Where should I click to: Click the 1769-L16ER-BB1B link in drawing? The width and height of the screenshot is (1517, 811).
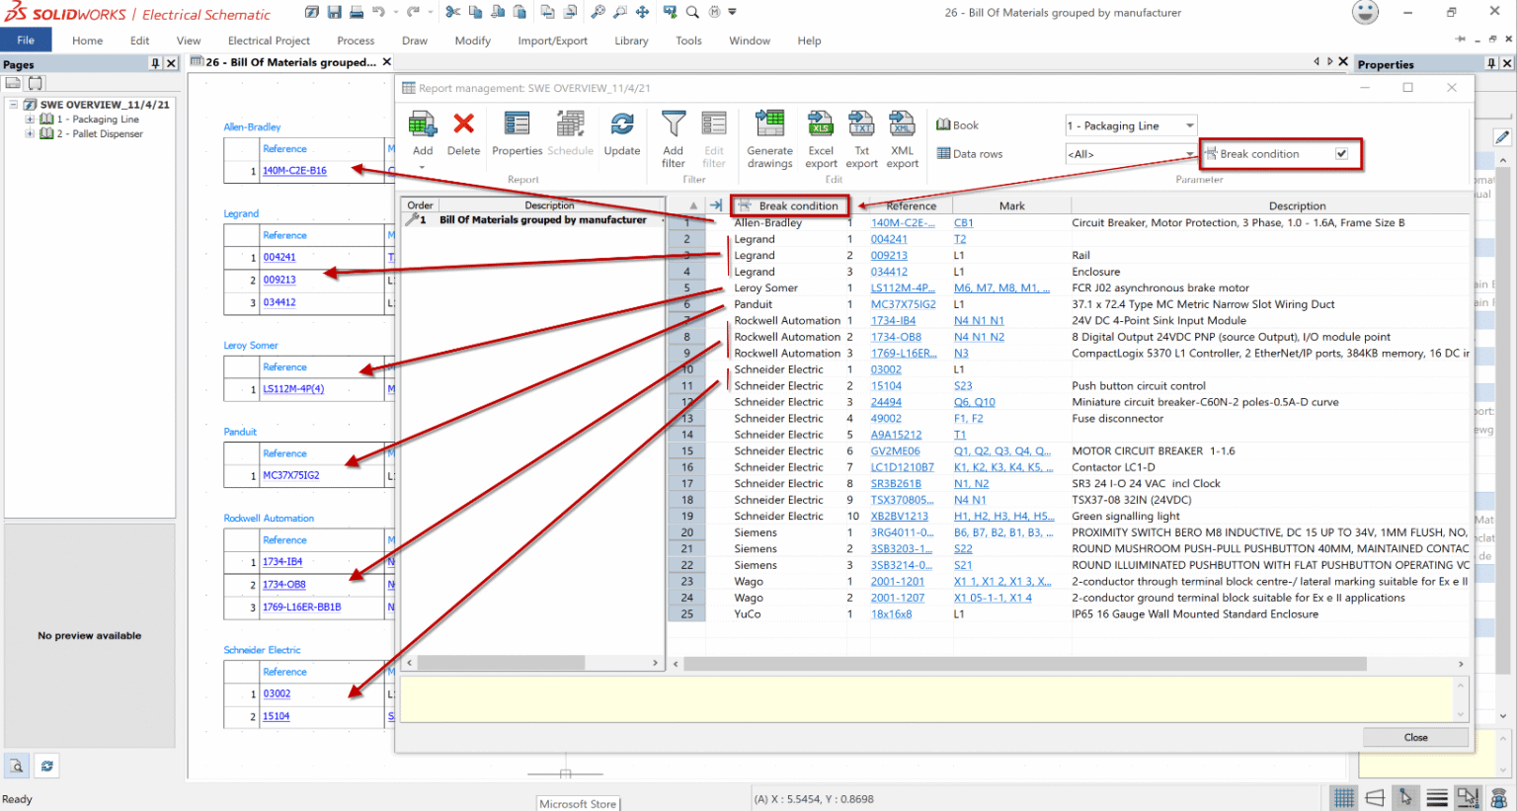point(301,608)
